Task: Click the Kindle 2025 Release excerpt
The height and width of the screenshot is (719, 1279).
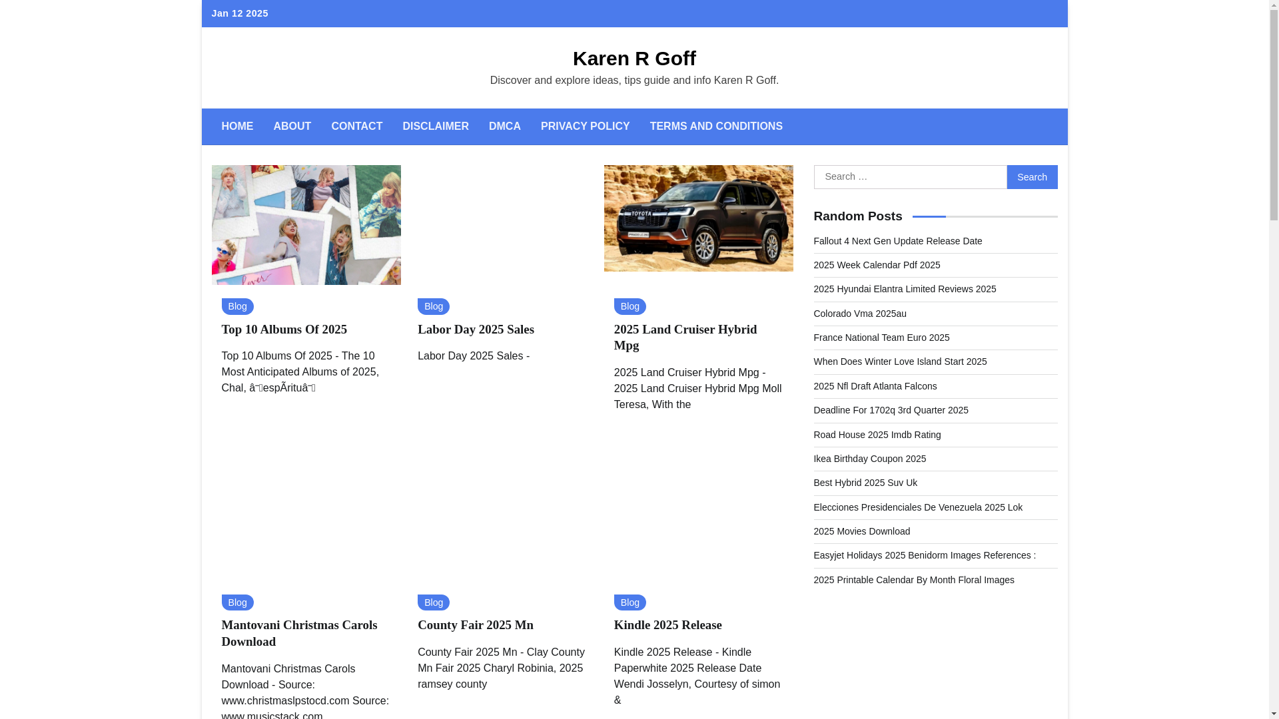Action: tap(697, 676)
